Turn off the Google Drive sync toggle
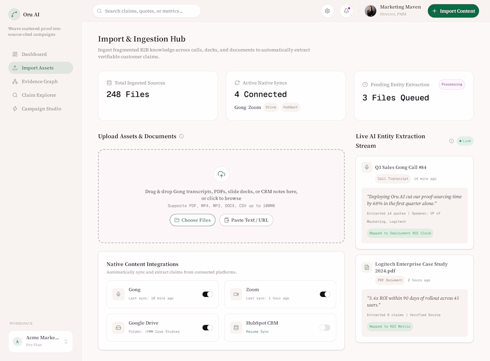The image size is (490, 361). coord(208,328)
